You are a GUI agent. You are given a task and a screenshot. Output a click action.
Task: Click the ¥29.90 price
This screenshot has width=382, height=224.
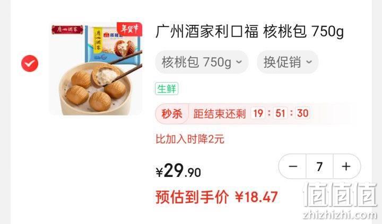pyautogui.click(x=178, y=171)
